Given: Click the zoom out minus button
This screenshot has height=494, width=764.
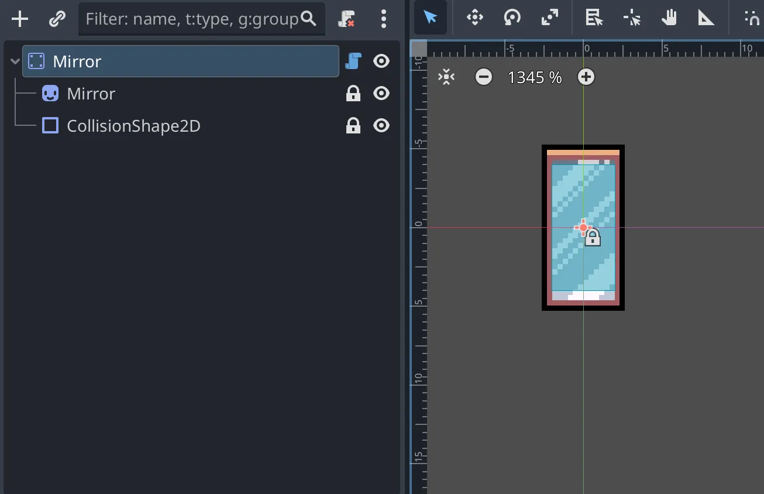Looking at the screenshot, I should [x=484, y=77].
